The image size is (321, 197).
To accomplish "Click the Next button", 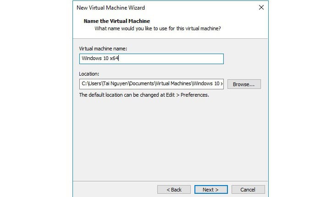I will click(210, 189).
